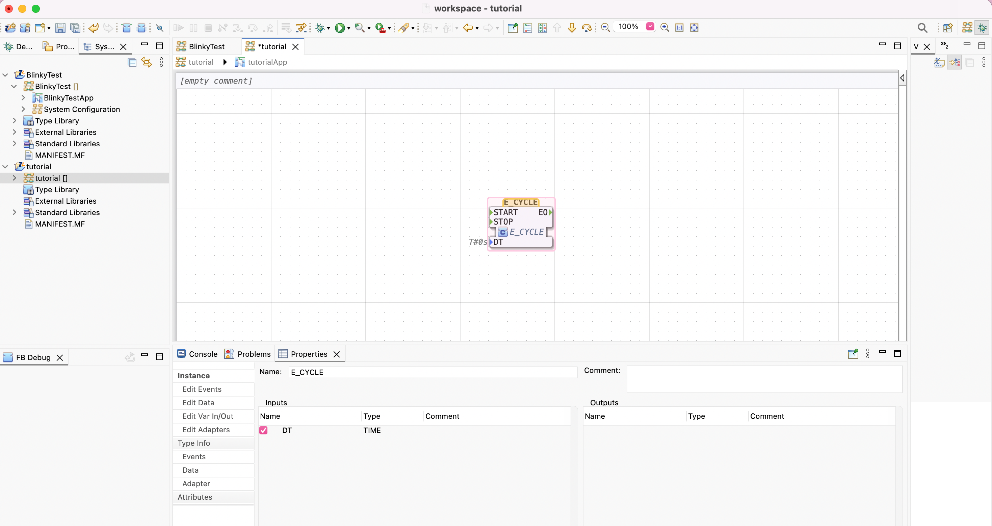Switch to System perspective icon
992x526 pixels.
click(x=967, y=28)
